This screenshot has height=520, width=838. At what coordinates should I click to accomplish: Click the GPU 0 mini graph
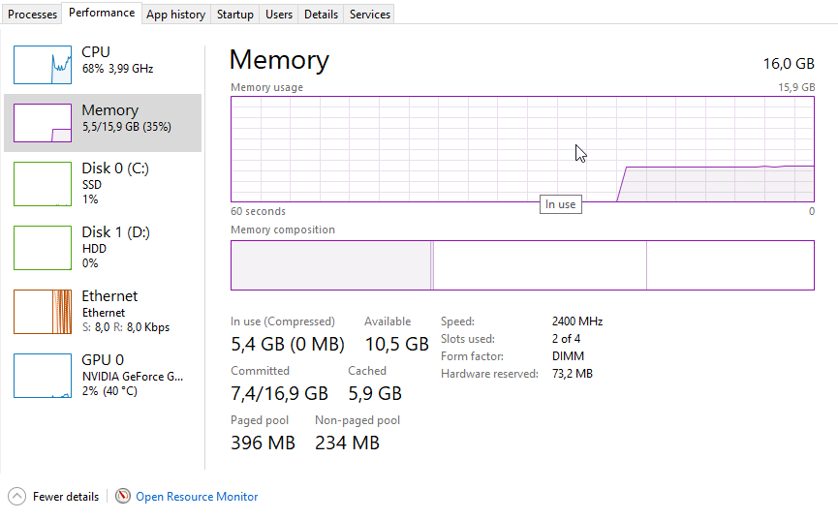(43, 376)
